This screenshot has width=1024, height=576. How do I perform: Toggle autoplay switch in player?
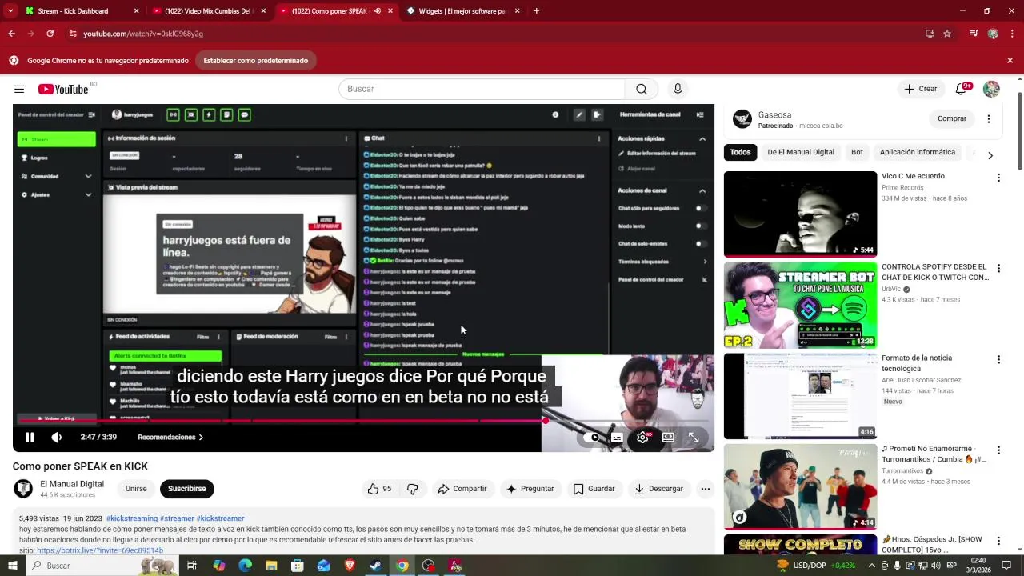coord(592,438)
